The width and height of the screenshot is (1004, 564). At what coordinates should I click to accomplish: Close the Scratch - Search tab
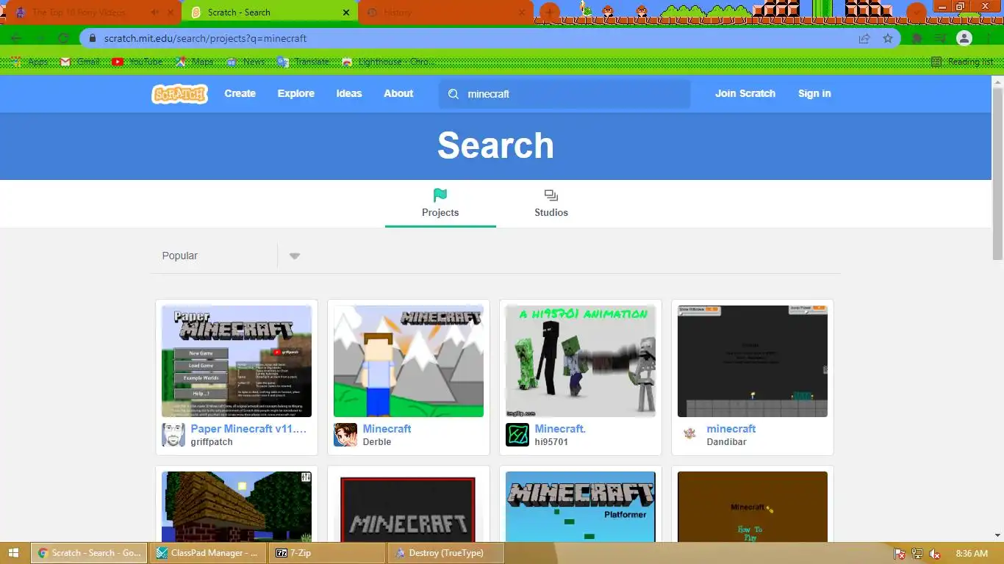click(x=346, y=12)
